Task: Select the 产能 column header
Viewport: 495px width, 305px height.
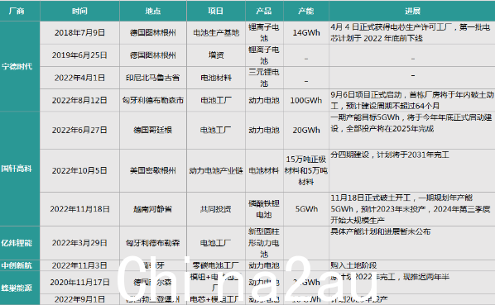Action: tap(306, 11)
